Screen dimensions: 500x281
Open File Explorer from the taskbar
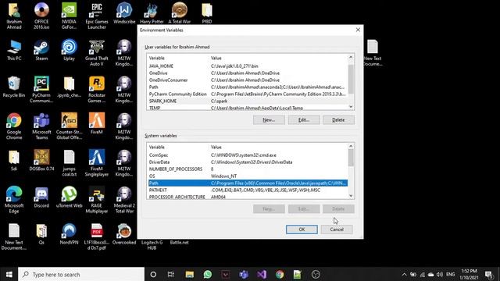tap(189, 274)
